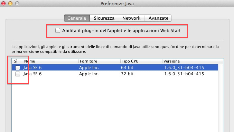Tick the checkbox for Java SE 6 32 bit
Viewport: 234px width, 132px height.
click(18, 74)
